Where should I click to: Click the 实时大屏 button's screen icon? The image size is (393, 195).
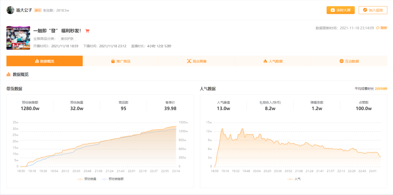pos(333,10)
